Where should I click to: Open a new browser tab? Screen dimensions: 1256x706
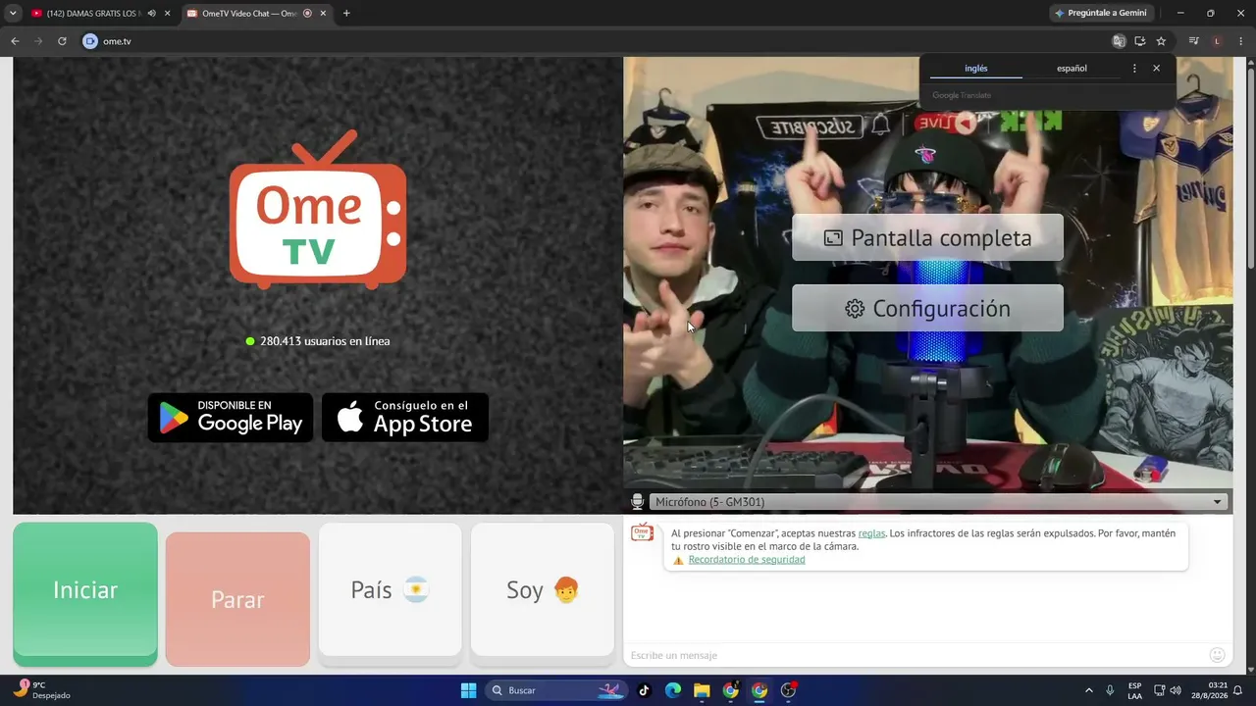(346, 14)
